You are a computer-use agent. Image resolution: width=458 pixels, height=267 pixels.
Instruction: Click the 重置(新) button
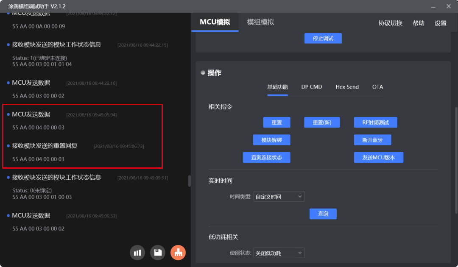click(x=322, y=122)
